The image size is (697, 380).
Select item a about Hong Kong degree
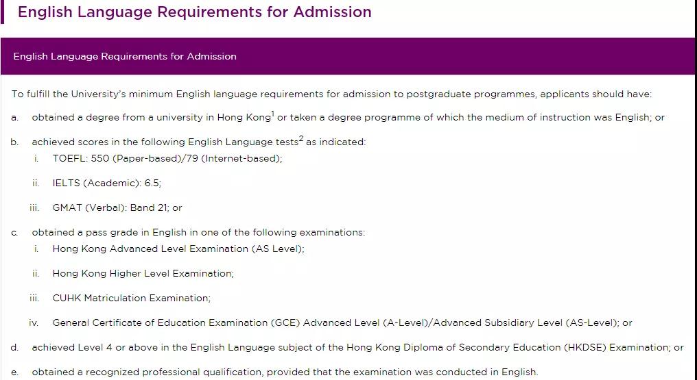348,118
